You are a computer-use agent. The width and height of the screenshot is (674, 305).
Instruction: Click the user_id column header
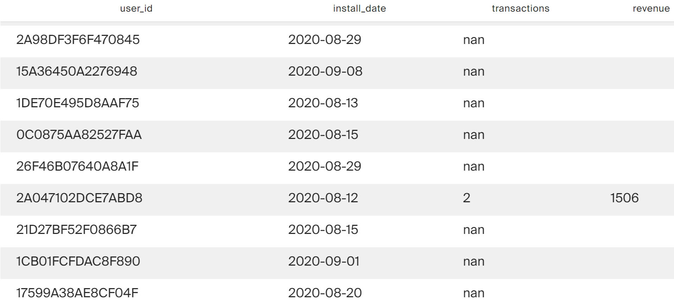(136, 8)
